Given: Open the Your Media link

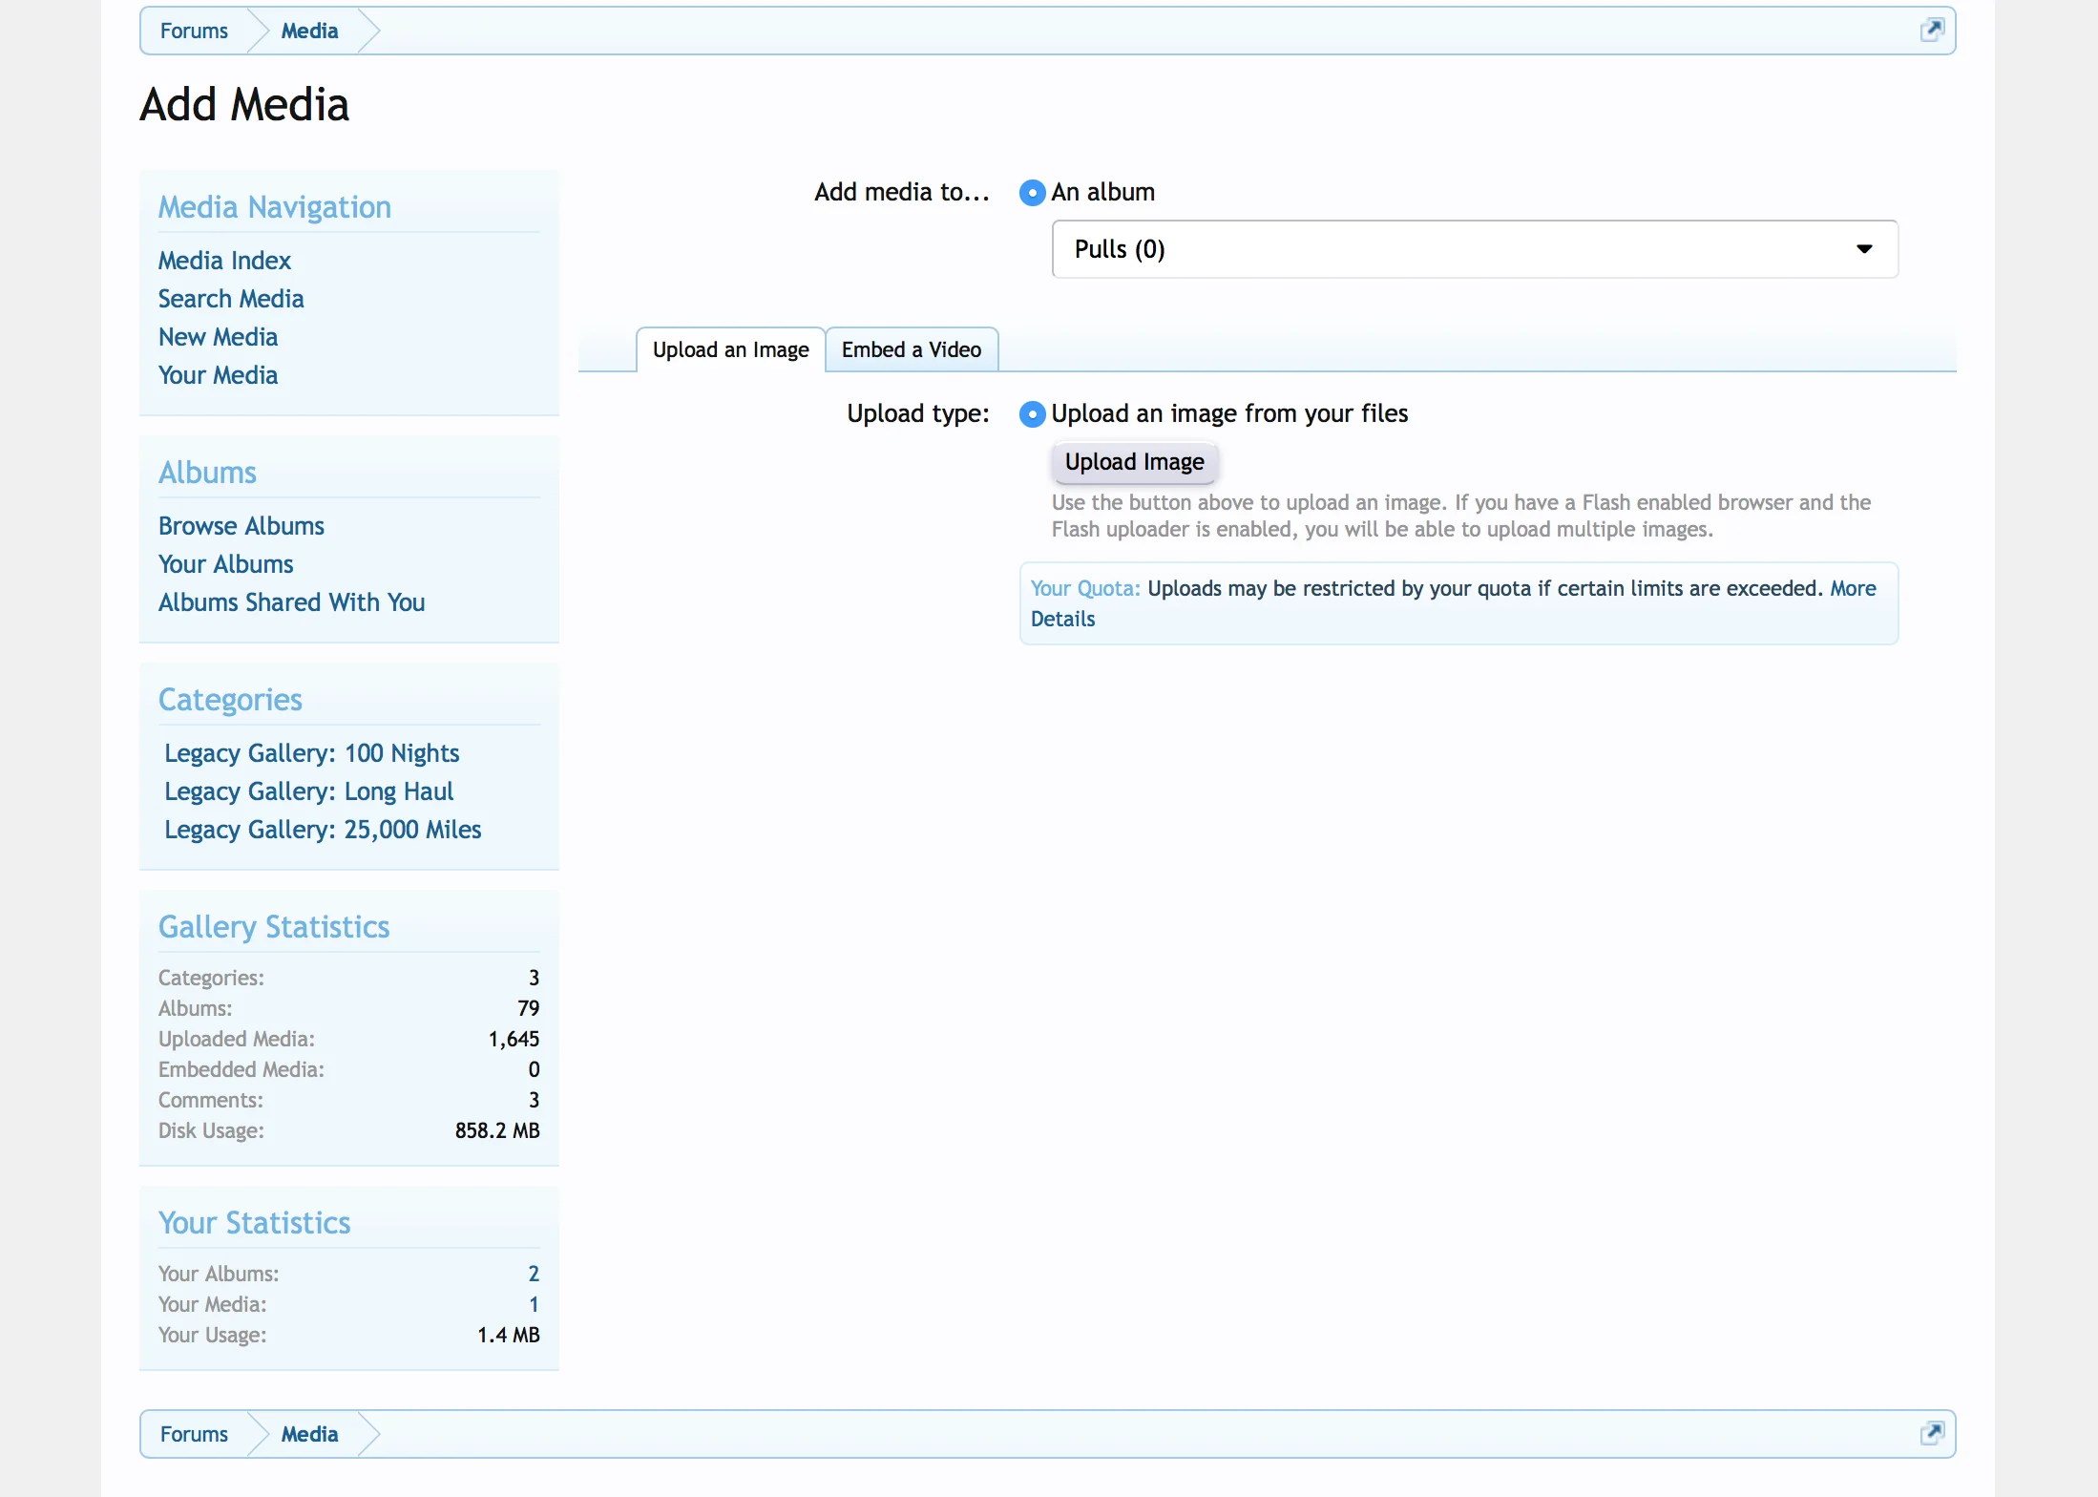Looking at the screenshot, I should pyautogui.click(x=218, y=375).
